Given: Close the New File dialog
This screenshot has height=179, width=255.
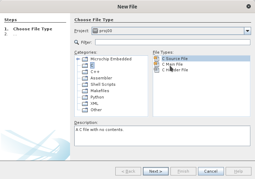Looking at the screenshot, I should (x=249, y=6).
